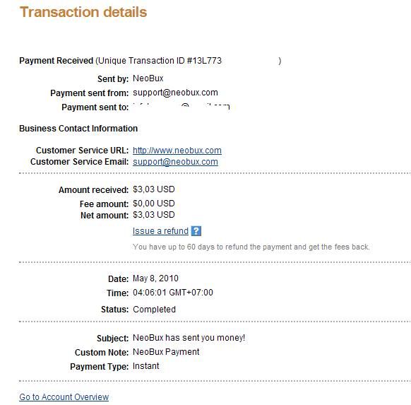Click the time 04:06:01 GMT+07:00
Viewport: 411px width, 405px height.
[x=173, y=293]
